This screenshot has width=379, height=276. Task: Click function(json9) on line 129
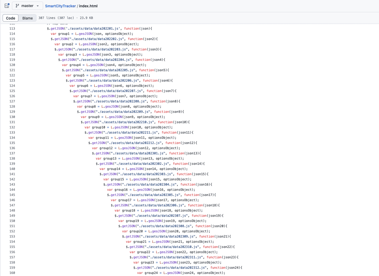[x=169, y=112]
